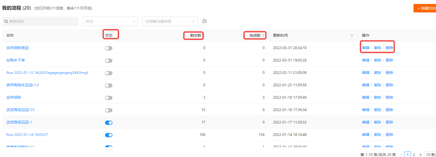Disable flow 2022-01-14 18:03:57 switch

(109, 135)
